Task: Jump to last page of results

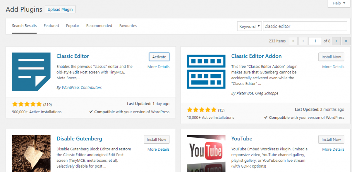Action: 346,41
